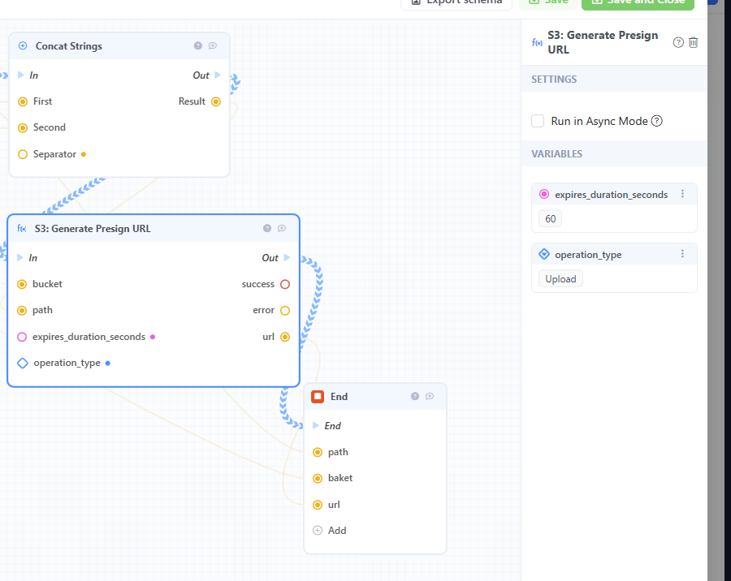
Task: Open help on S3 Generate Presign URL node
Action: [x=267, y=228]
